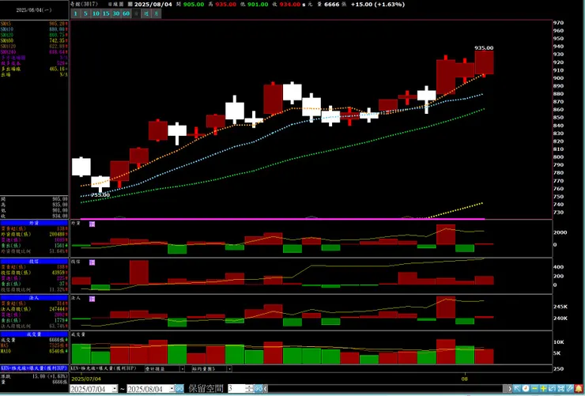Click the SMA240 indicator row
585x396 pixels.
34,52
